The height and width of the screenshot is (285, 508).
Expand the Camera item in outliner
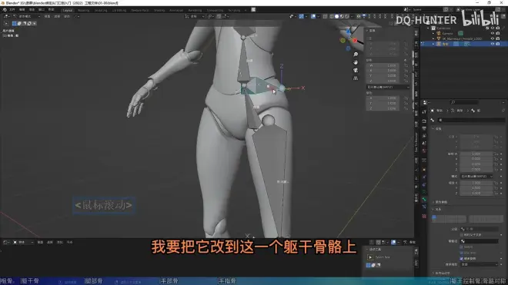click(433, 33)
